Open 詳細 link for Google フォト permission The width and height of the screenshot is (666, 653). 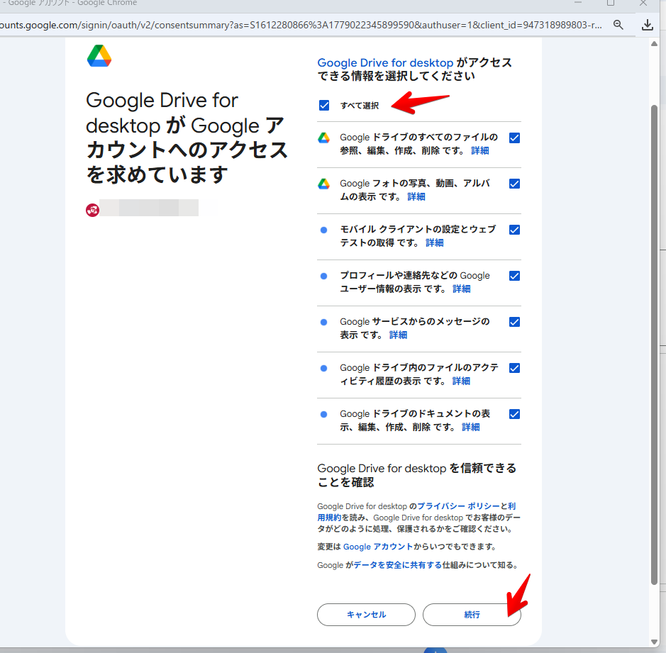[416, 196]
